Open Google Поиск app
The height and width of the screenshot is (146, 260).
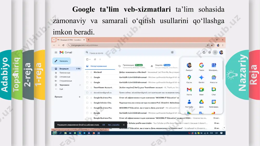click(201, 67)
